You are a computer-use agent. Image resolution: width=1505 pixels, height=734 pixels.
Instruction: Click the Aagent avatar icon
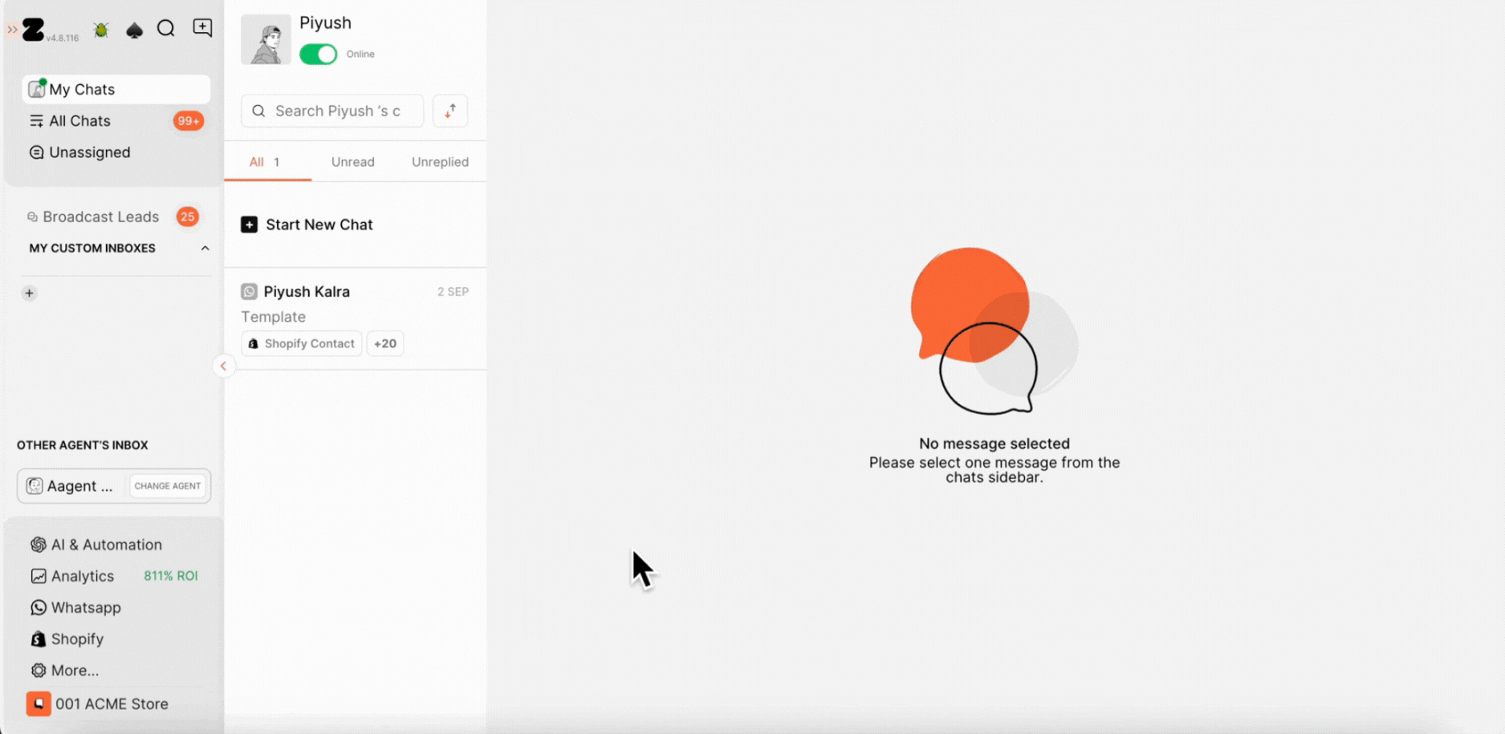click(35, 486)
